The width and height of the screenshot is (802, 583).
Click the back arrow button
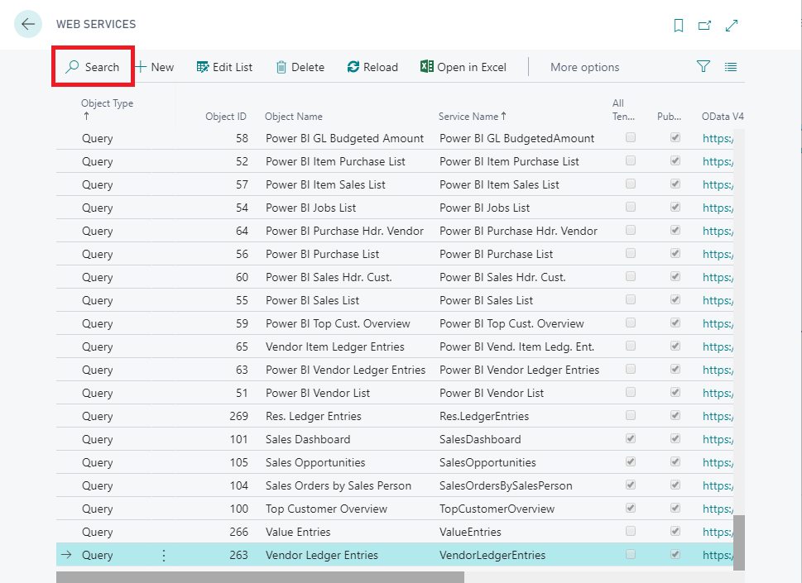[28, 24]
